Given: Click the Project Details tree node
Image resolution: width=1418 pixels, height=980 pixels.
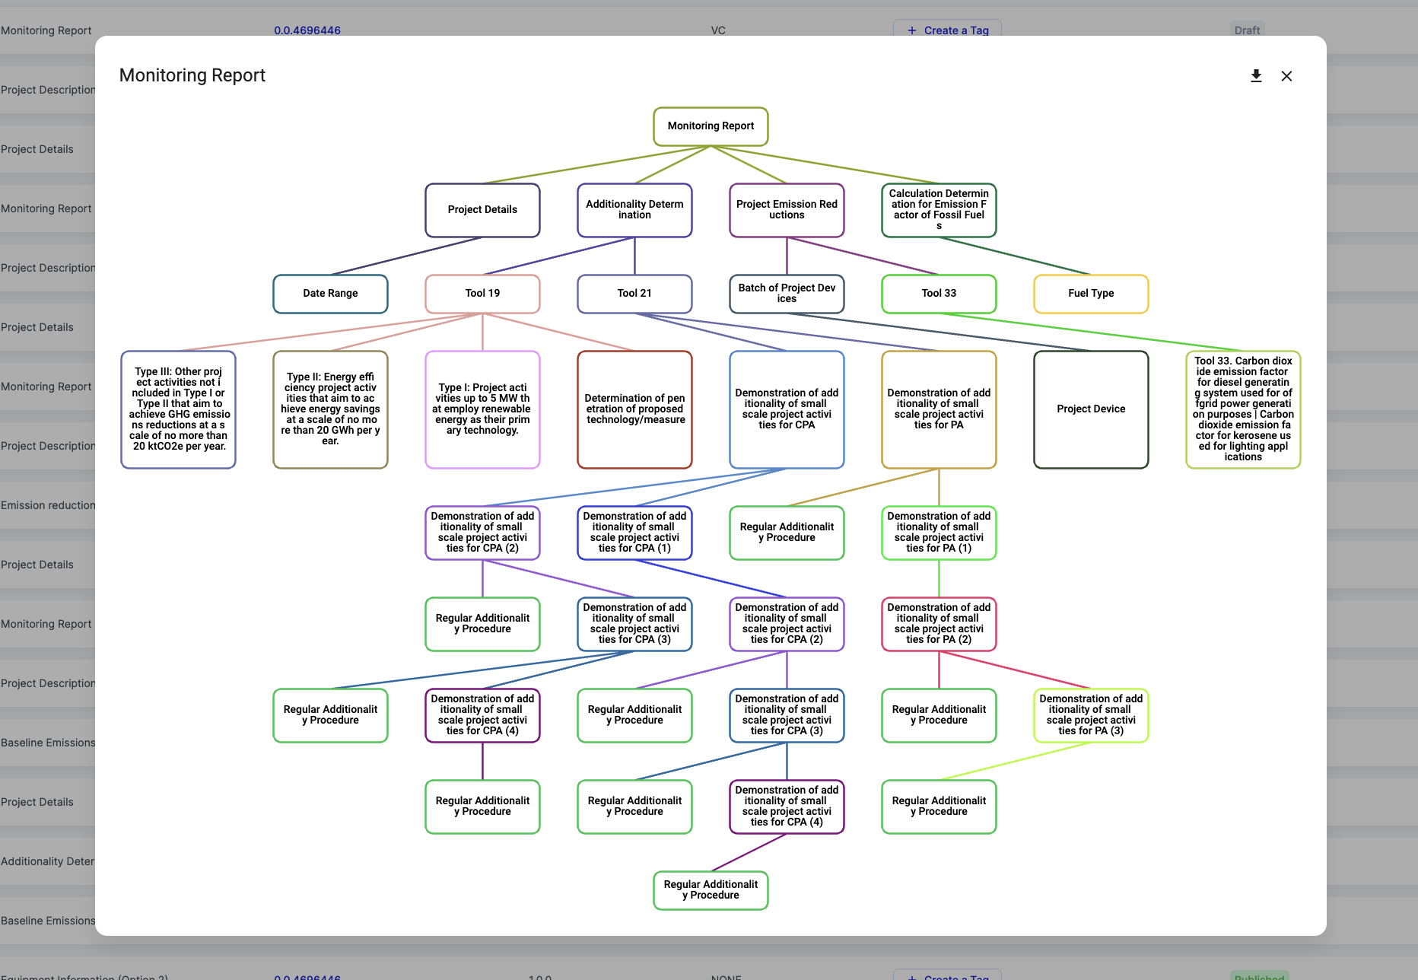Looking at the screenshot, I should pyautogui.click(x=482, y=210).
